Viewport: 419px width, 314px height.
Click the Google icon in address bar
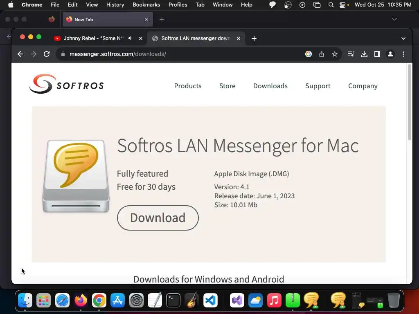(x=309, y=54)
